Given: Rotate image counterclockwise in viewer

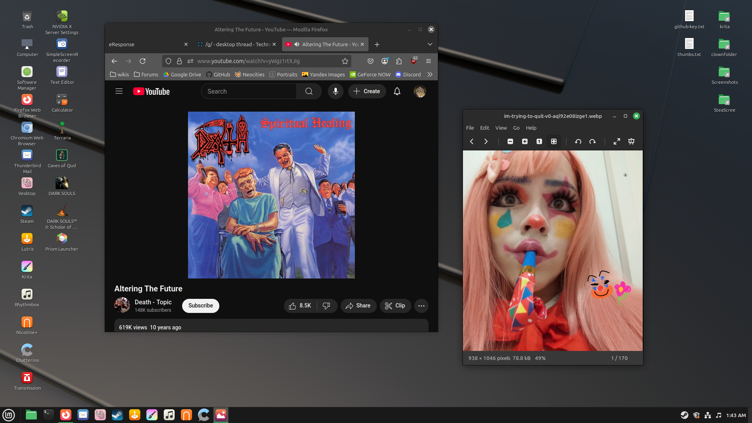Looking at the screenshot, I should pyautogui.click(x=578, y=141).
